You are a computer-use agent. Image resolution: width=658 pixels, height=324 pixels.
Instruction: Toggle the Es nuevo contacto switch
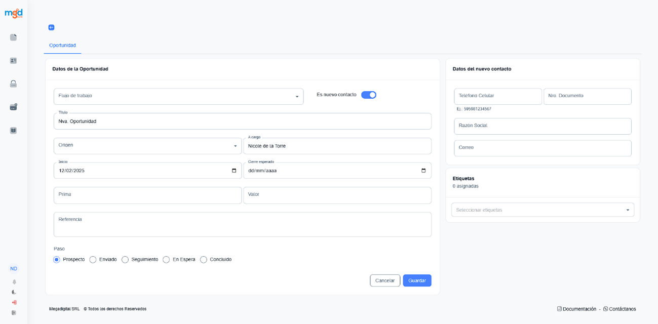coord(368,95)
